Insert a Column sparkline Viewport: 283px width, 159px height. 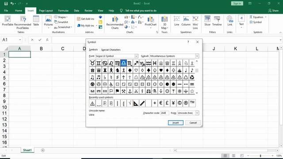[186, 21]
